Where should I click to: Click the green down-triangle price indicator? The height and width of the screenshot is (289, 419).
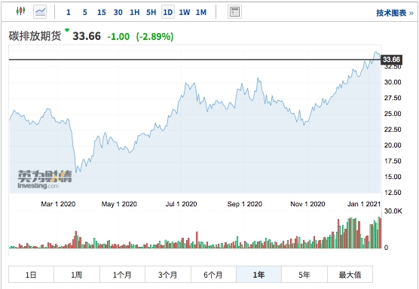[67, 30]
